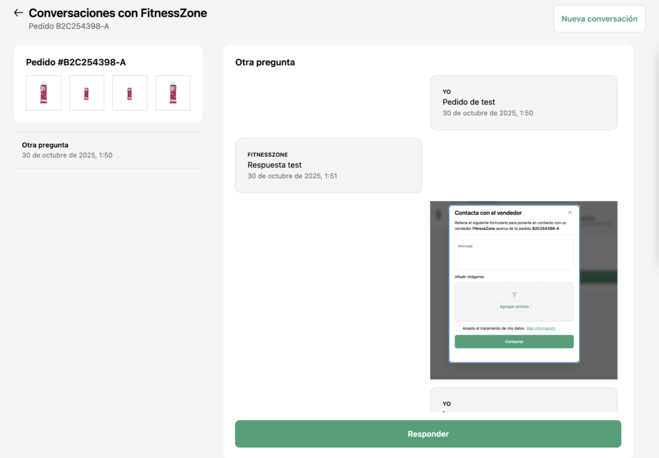This screenshot has width=659, height=458.
Task: Click the YO label above Pedido de test
Action: point(446,92)
